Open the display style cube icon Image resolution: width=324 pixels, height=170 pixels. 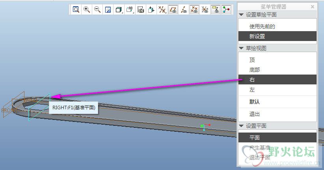(x=119, y=9)
